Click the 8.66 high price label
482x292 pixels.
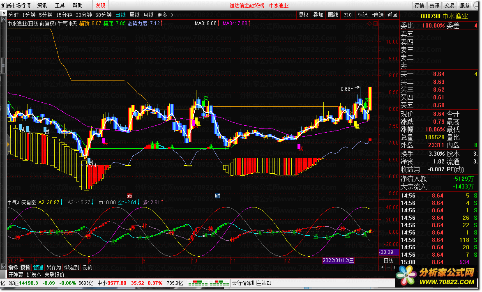coord(346,89)
